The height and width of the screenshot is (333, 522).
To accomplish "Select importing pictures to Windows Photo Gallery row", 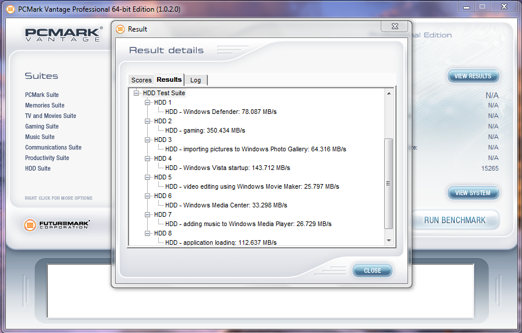I will [256, 149].
